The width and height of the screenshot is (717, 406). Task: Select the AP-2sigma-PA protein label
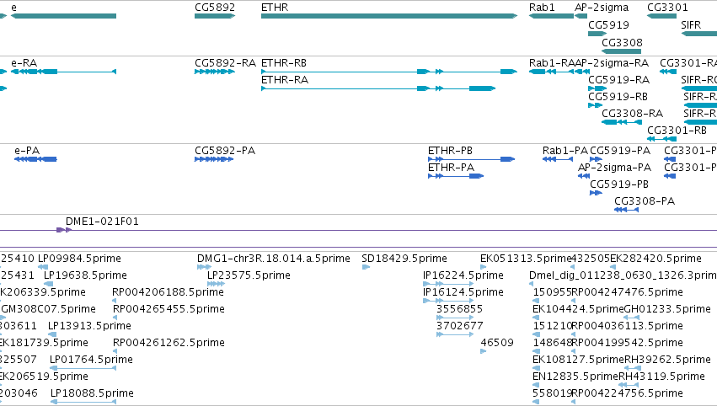614,168
